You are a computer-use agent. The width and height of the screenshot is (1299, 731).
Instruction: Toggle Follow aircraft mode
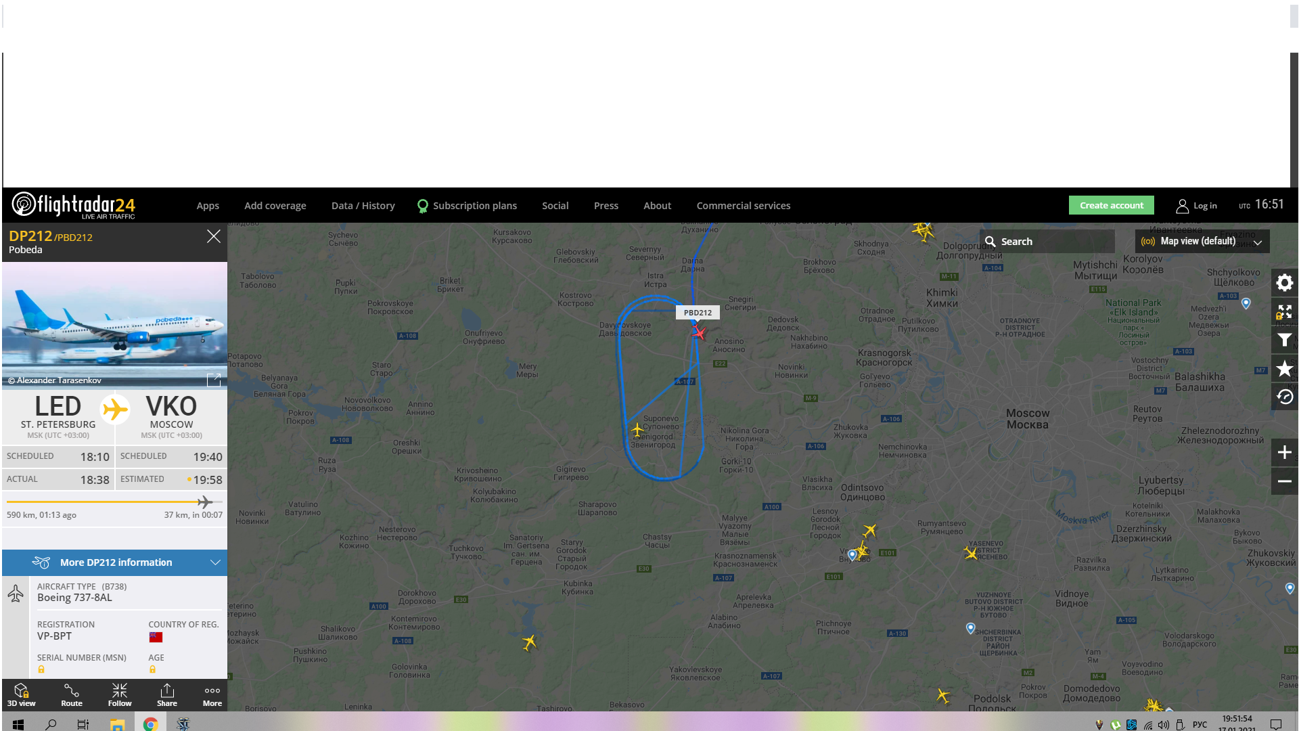[x=120, y=695]
